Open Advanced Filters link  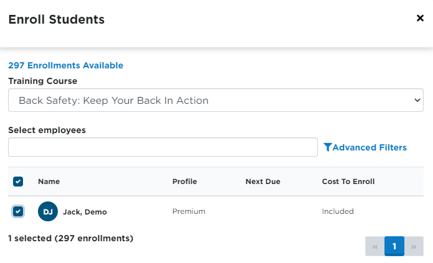[x=365, y=147]
